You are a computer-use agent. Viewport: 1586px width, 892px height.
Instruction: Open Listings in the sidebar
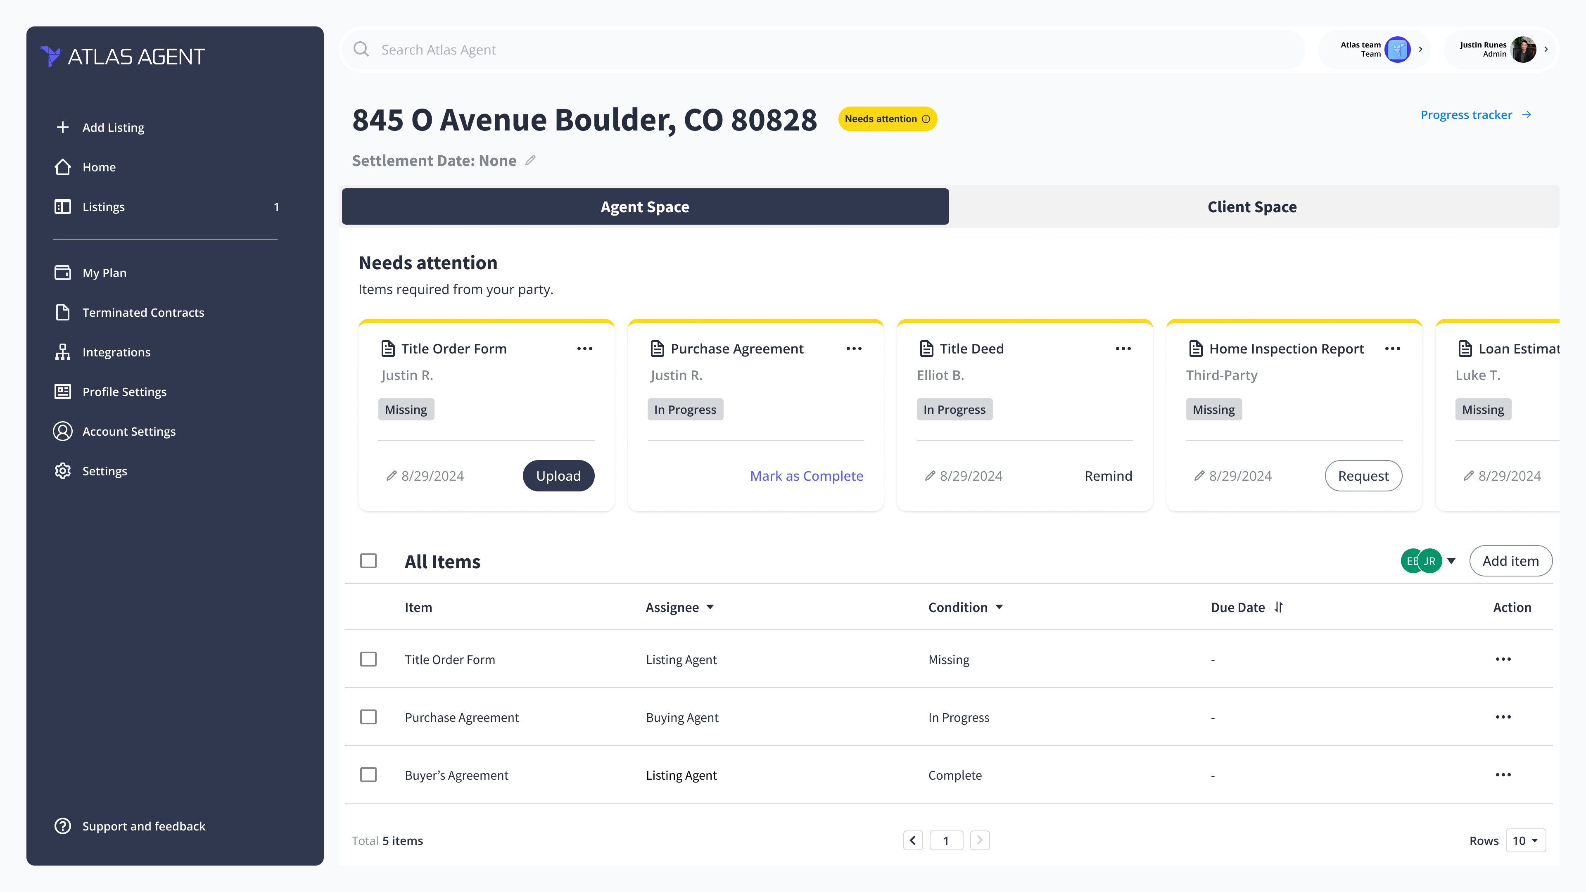[103, 207]
